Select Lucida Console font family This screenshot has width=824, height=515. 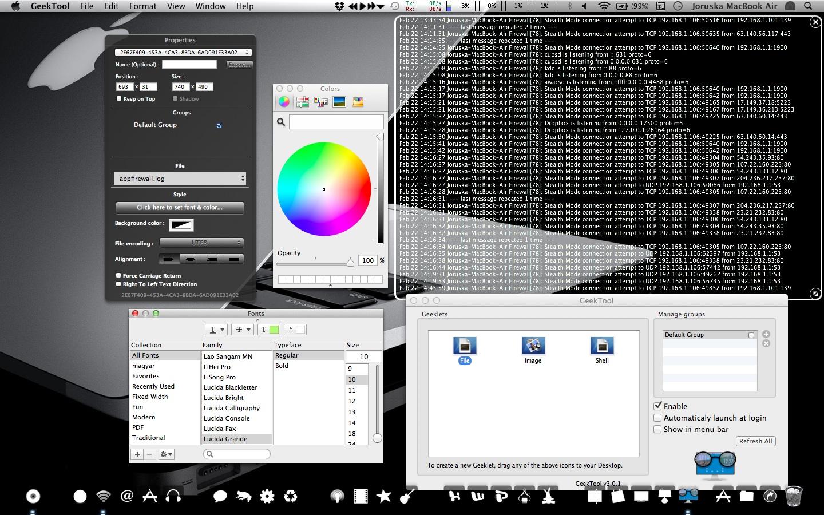pos(227,418)
